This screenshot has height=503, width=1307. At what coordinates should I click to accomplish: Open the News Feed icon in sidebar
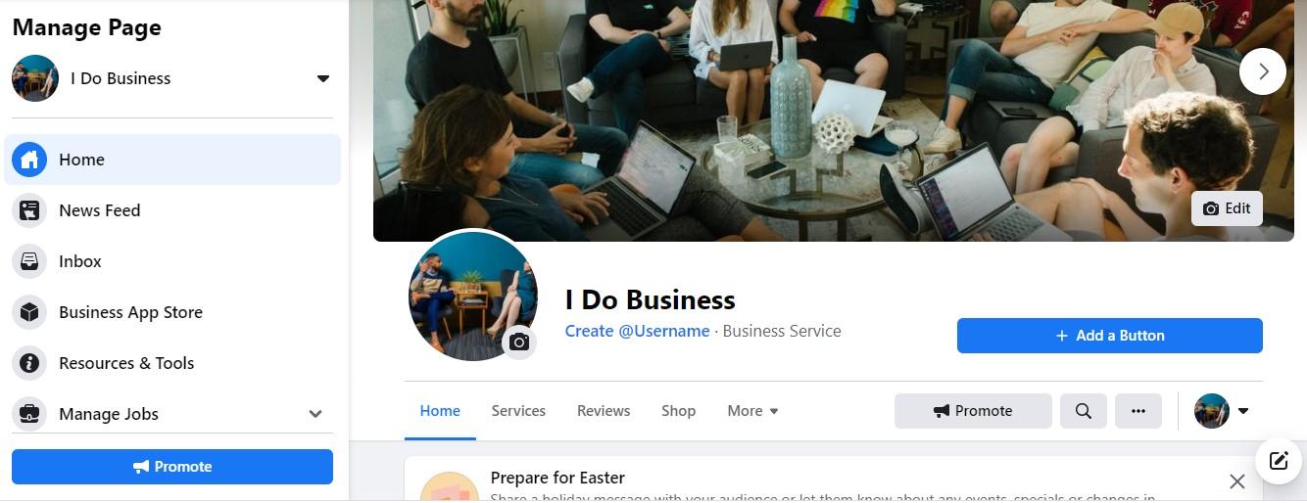coord(29,210)
